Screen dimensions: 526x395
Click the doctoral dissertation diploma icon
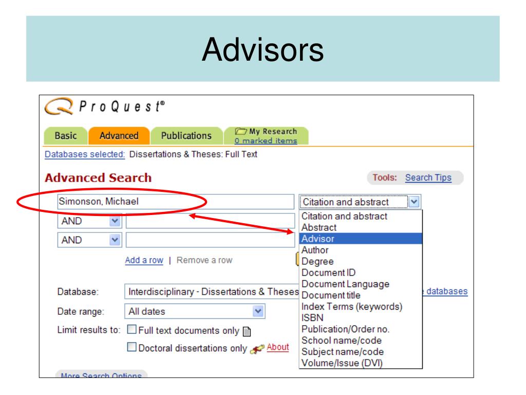coord(257,349)
